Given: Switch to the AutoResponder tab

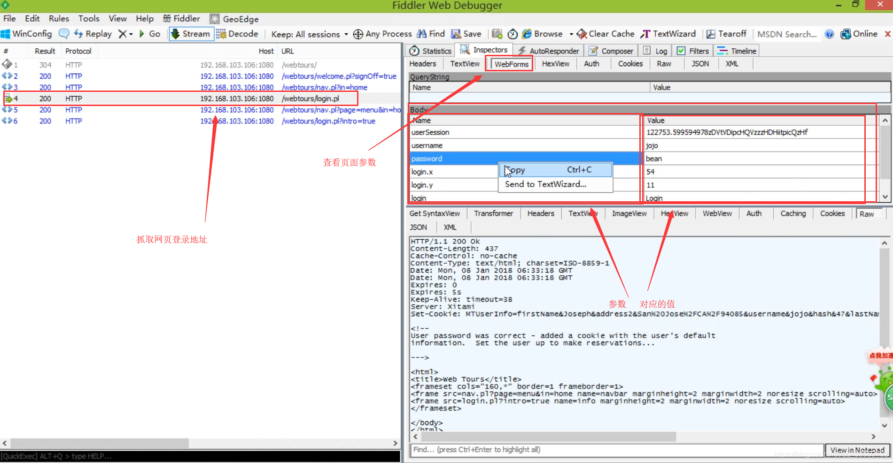Looking at the screenshot, I should coord(548,51).
